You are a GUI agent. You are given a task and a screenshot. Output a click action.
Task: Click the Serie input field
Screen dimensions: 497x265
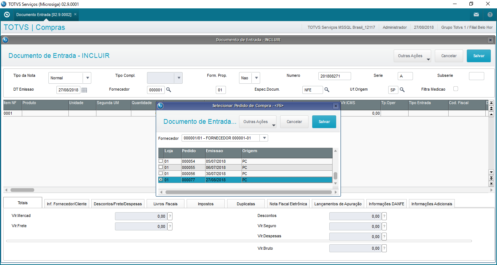(405, 76)
